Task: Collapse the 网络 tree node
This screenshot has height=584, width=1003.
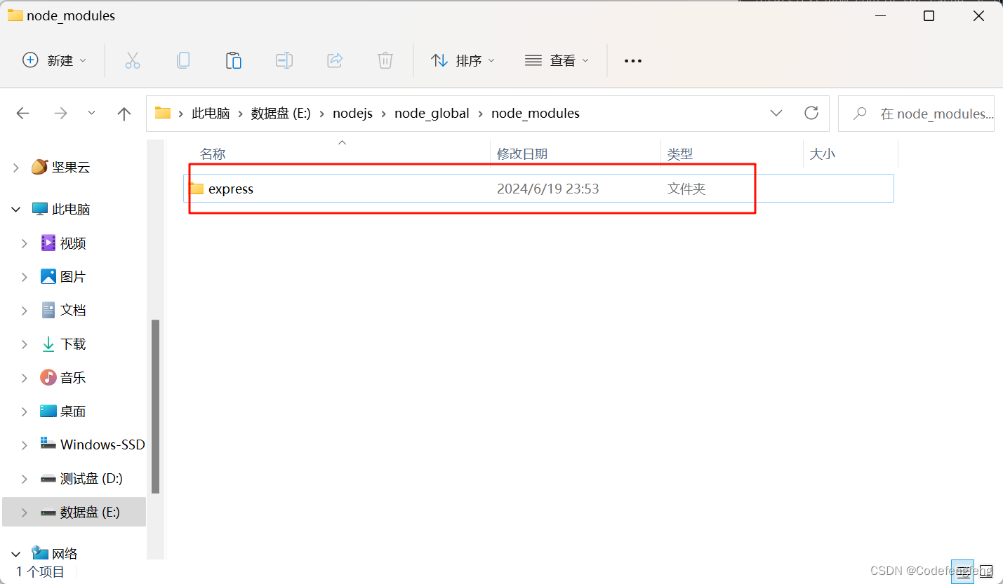Action: pos(16,554)
